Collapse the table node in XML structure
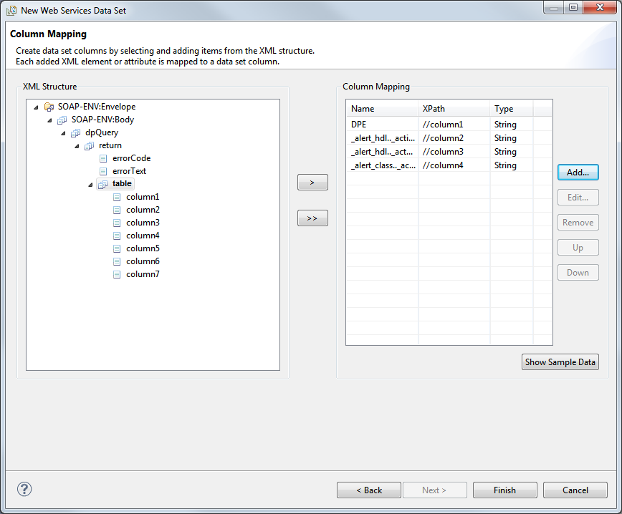Viewport: 622px width, 514px height. click(90, 185)
